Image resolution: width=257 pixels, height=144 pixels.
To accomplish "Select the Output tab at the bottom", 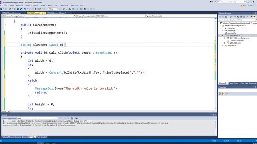I will (33, 137).
